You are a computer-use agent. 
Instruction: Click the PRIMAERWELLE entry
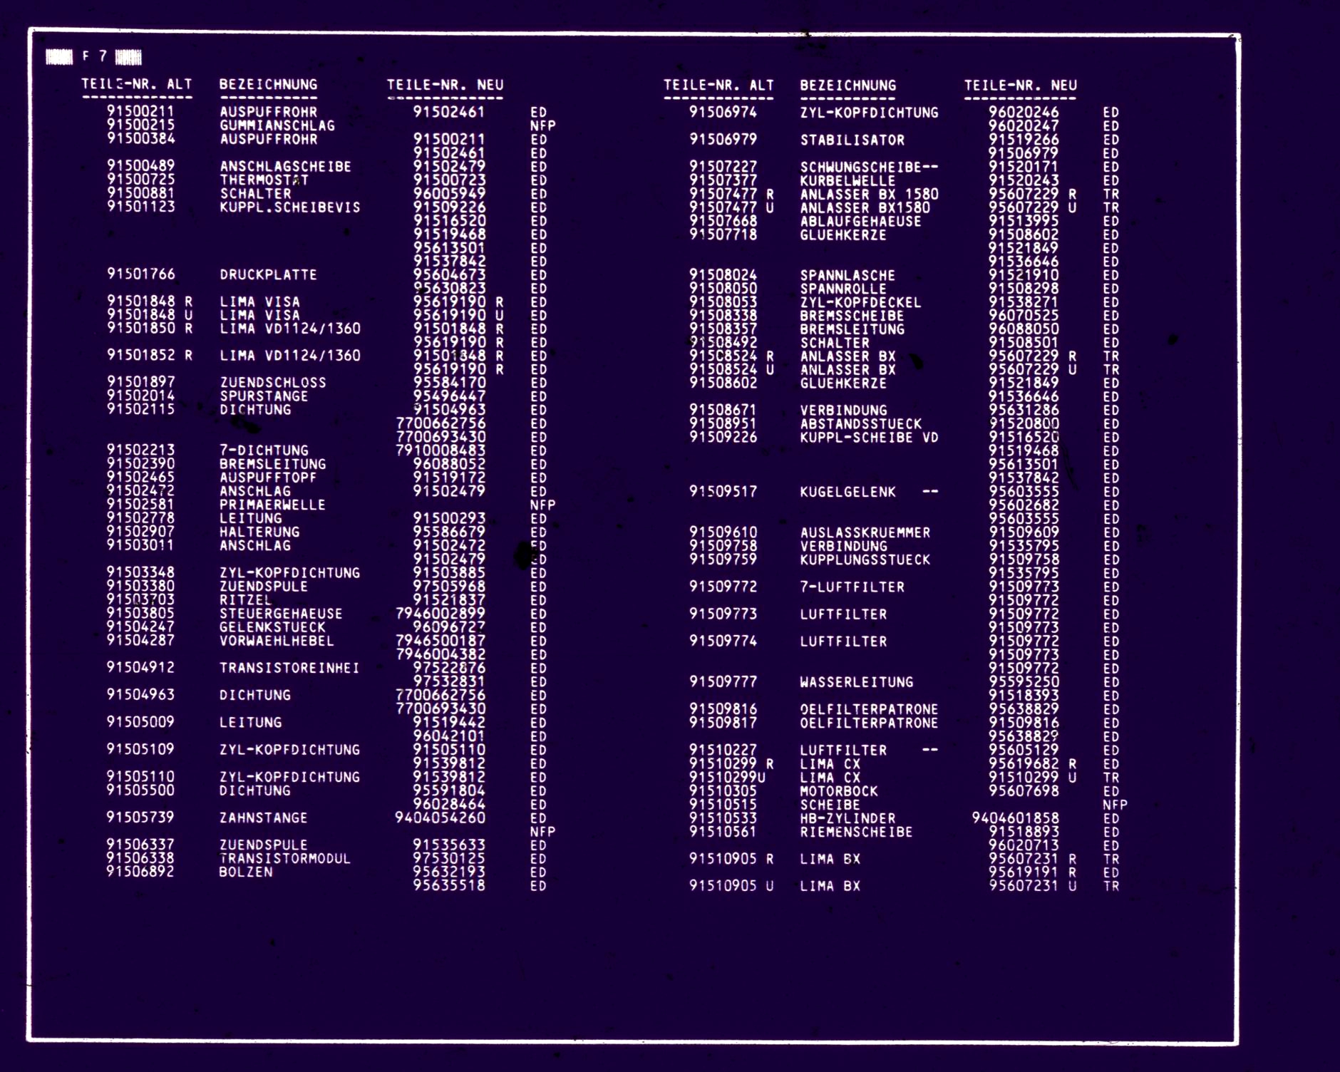tap(272, 505)
